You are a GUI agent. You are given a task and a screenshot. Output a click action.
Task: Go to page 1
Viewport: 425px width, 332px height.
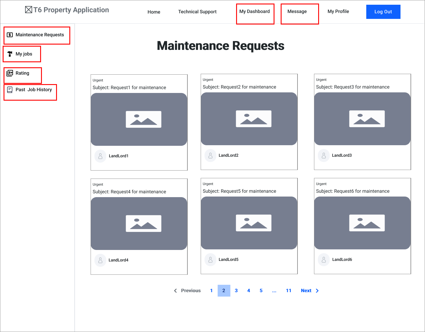211,291
